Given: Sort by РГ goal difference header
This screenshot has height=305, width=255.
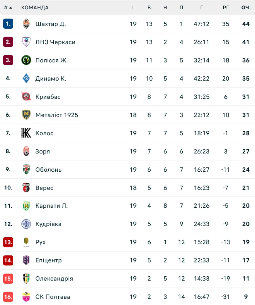Looking at the screenshot, I should coord(226,8).
